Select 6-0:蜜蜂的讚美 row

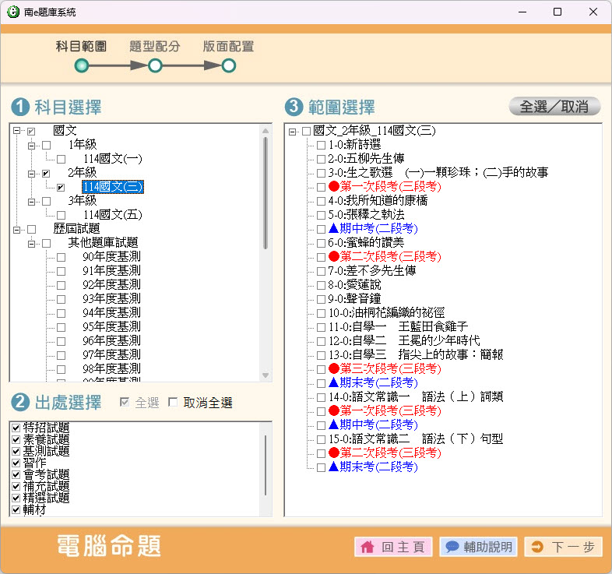coord(366,243)
